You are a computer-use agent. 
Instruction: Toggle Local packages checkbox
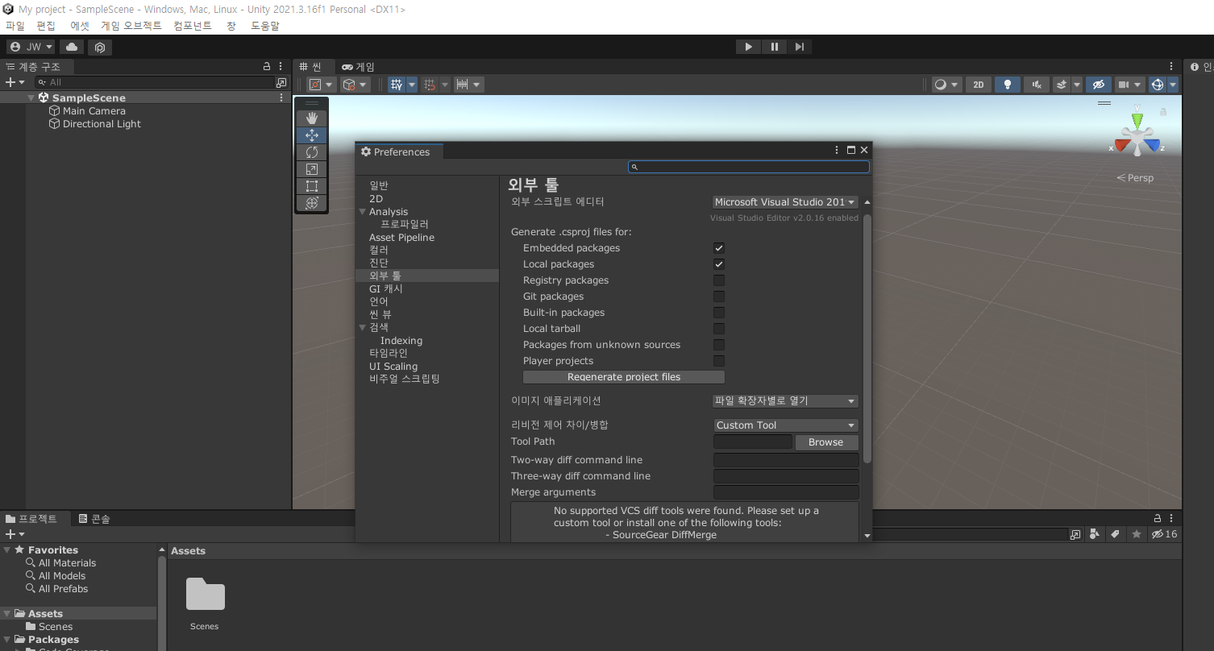(x=719, y=264)
